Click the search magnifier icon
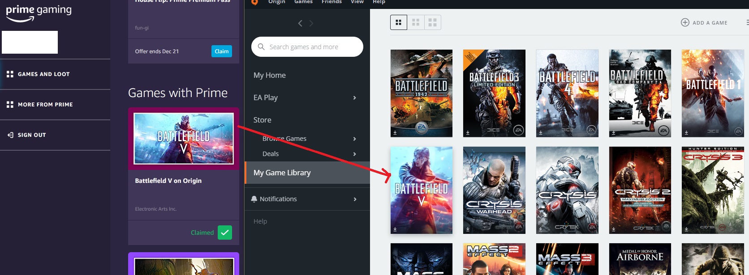The width and height of the screenshot is (749, 275). click(x=261, y=47)
